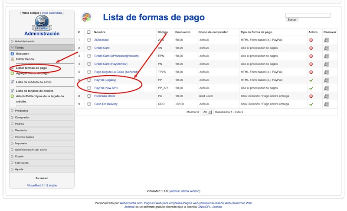Click the payment list header icon
Viewport: 347px width, 211px height.
pyautogui.click(x=86, y=17)
